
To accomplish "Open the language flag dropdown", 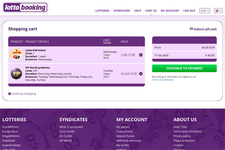I will [x=218, y=10].
